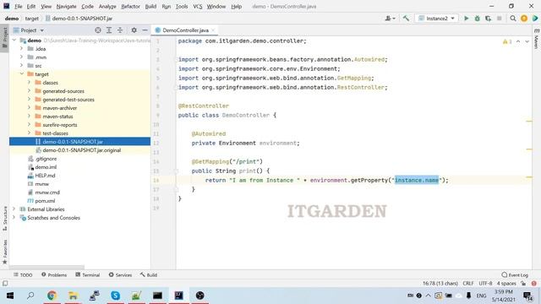Expand the classes folder

[30, 83]
